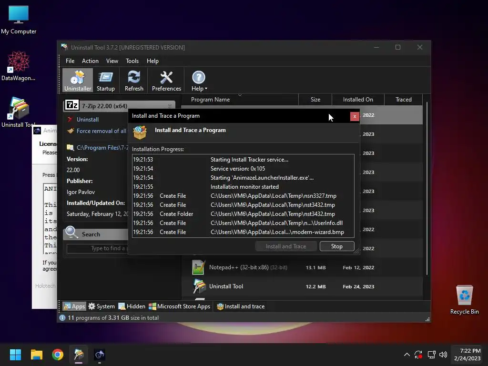
Task: Show hidden system tray icons
Action: (x=407, y=355)
